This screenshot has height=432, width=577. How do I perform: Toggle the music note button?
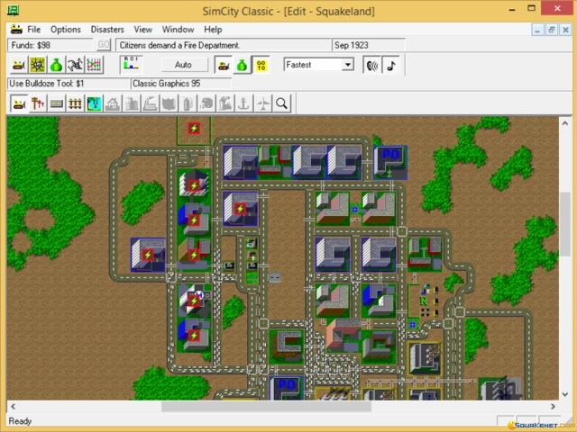pyautogui.click(x=391, y=65)
